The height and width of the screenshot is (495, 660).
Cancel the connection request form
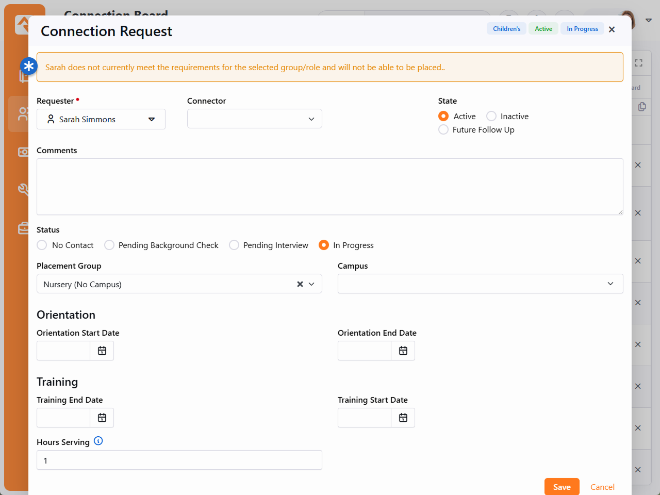point(602,487)
